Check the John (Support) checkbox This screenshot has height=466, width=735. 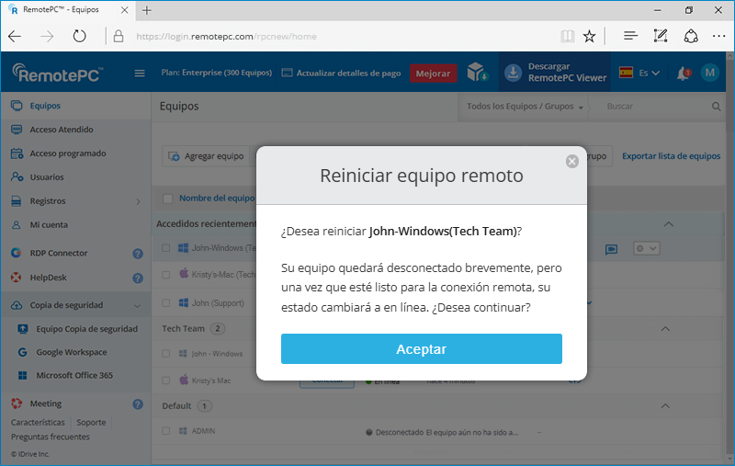coord(166,303)
